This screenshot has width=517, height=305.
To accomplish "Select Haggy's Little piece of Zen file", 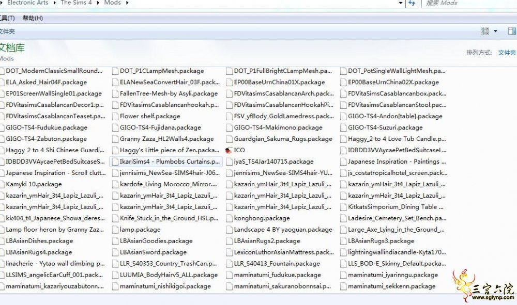I will point(166,150).
